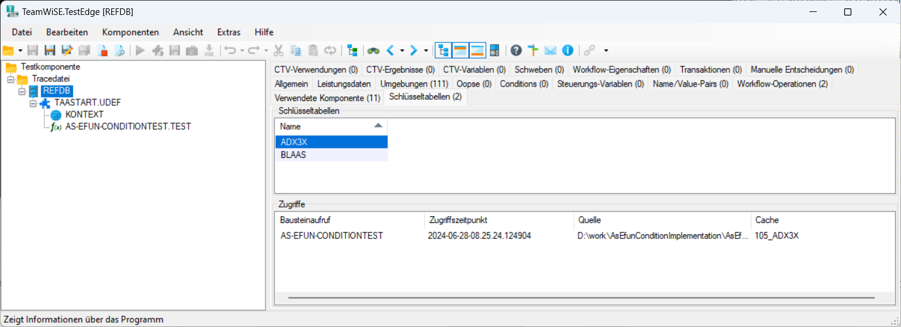
Task: Click the save with pencil icon
Action: click(x=67, y=50)
